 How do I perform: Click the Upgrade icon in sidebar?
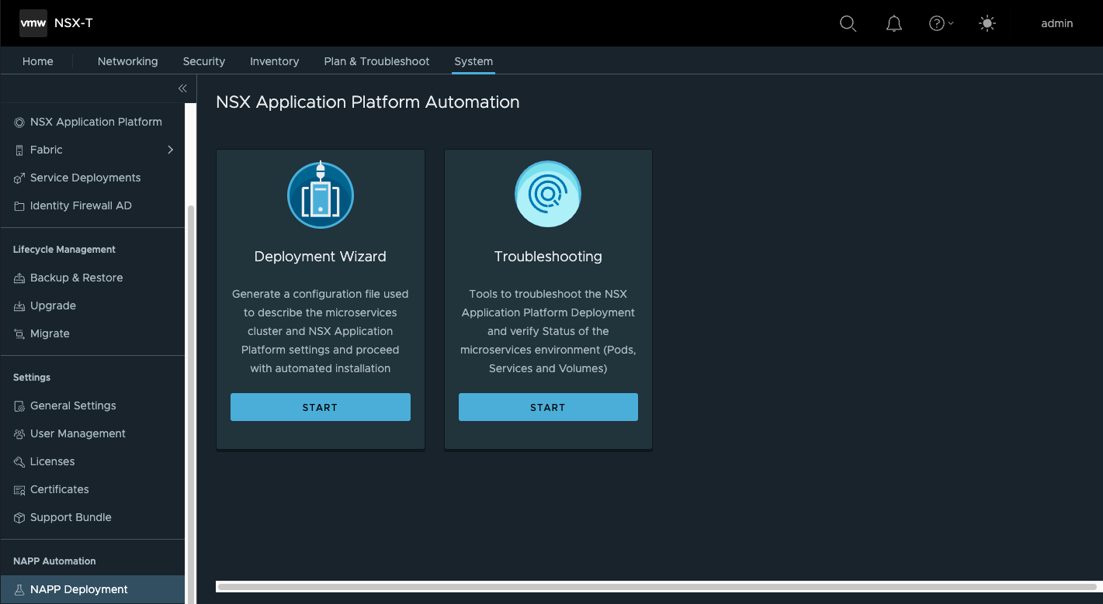19,306
